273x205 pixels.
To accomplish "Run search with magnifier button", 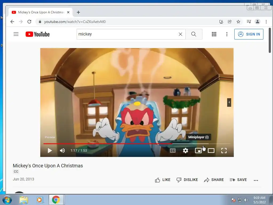I will pyautogui.click(x=194, y=34).
